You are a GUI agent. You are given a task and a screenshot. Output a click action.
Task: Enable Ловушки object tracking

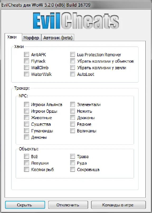click(x=26, y=163)
